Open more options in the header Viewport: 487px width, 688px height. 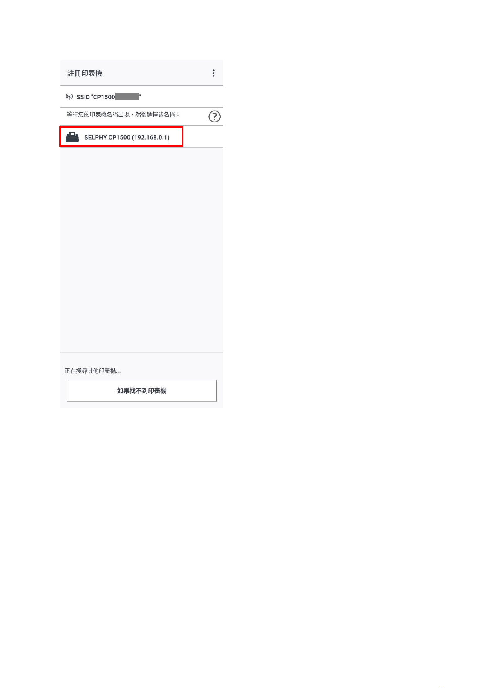214,73
